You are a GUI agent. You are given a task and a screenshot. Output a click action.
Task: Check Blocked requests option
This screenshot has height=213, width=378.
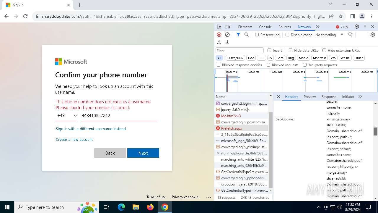(268, 65)
